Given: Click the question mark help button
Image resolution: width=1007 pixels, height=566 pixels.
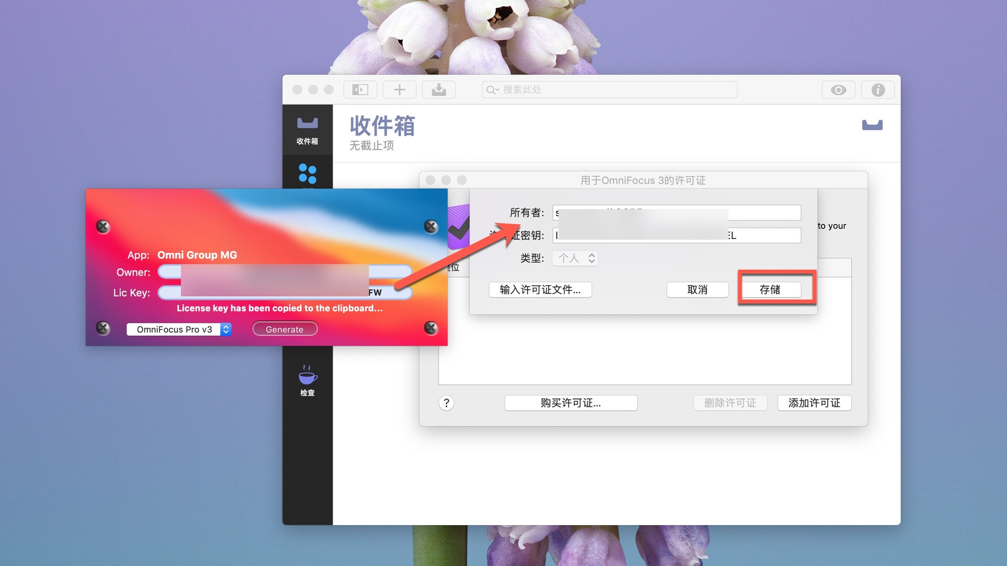Looking at the screenshot, I should point(446,403).
